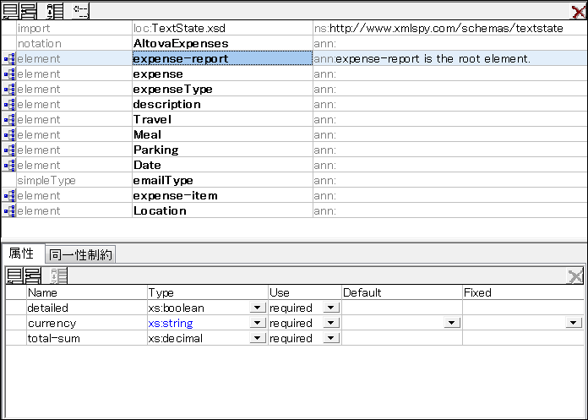Viewport: 588px width, 420px height.
Task: Open Default dropdown for currency attribute
Action: [x=452, y=323]
